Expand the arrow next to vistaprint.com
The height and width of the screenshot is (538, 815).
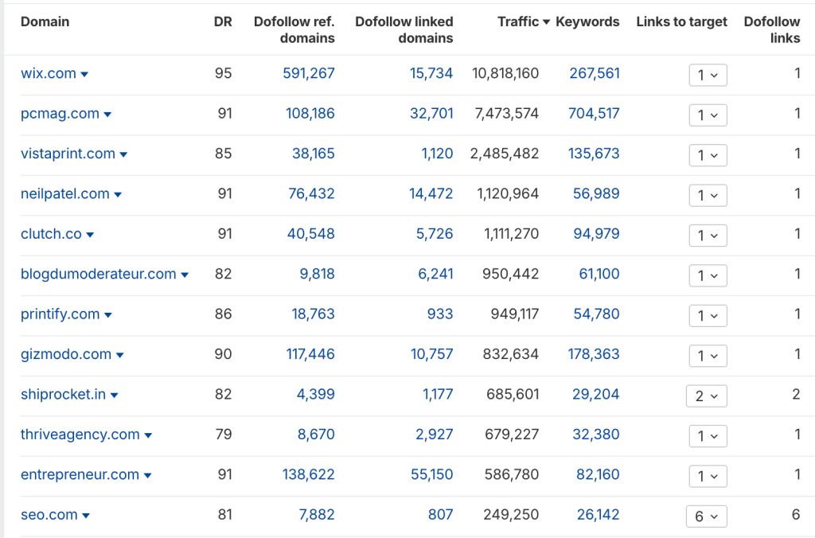(x=123, y=154)
